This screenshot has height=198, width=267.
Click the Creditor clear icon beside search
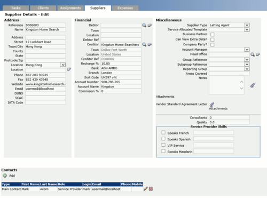[150, 44]
